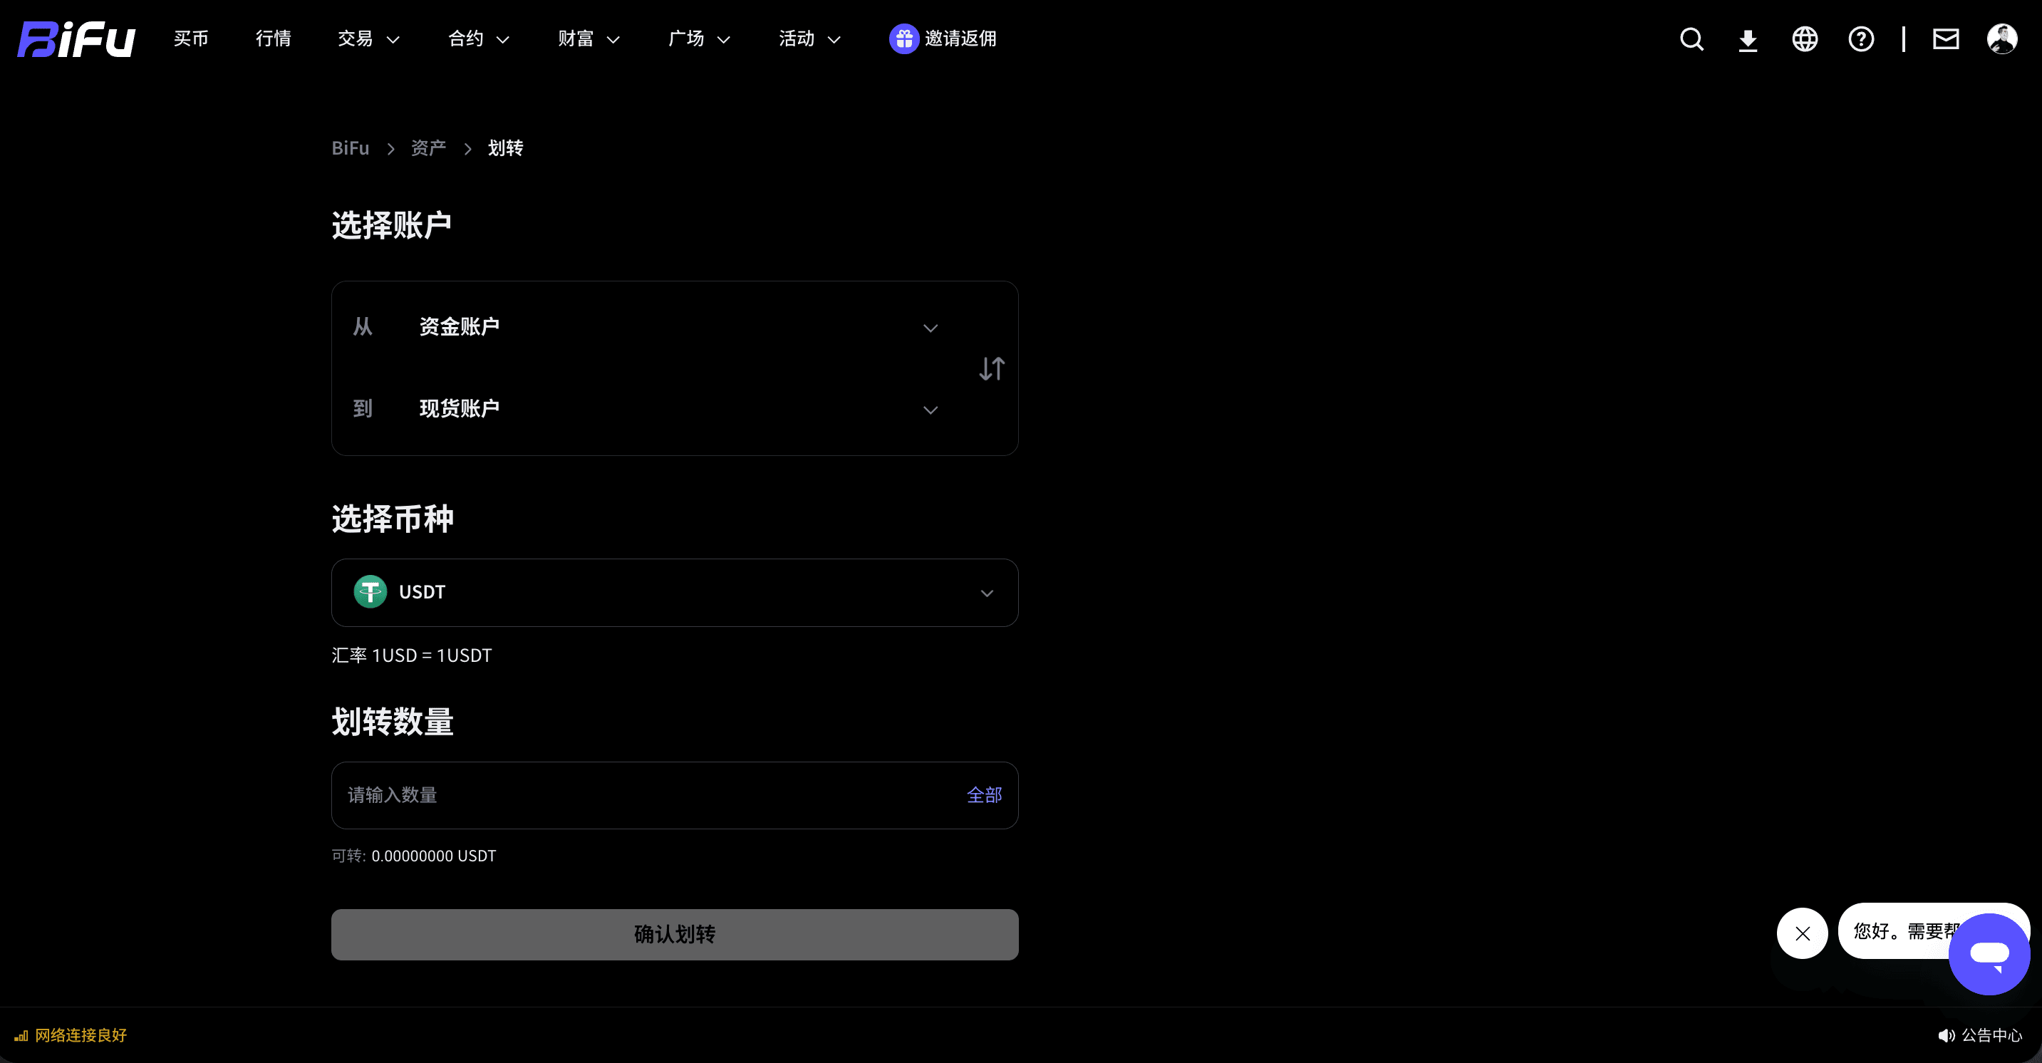The width and height of the screenshot is (2042, 1063).
Task: Open the messages envelope icon
Action: (1946, 39)
